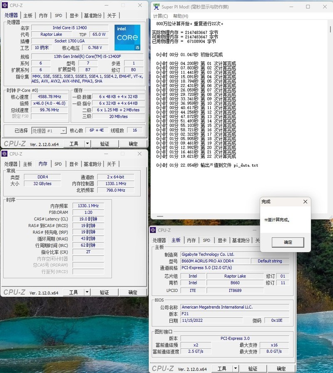
Task: Click 工具 button in processor CPU-Z window
Action: (x=74, y=144)
